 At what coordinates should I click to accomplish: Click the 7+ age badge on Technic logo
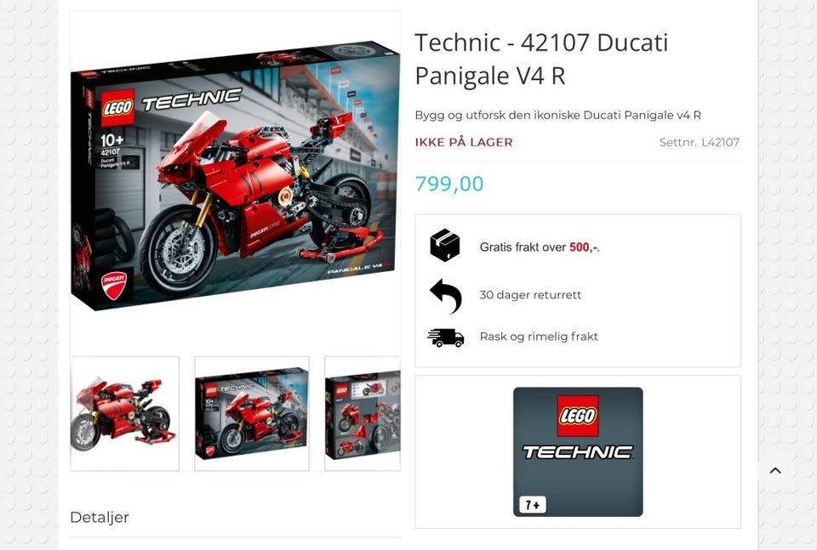pos(533,505)
